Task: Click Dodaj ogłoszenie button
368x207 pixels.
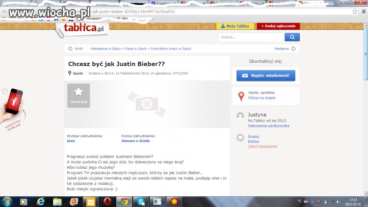Action: (278, 26)
